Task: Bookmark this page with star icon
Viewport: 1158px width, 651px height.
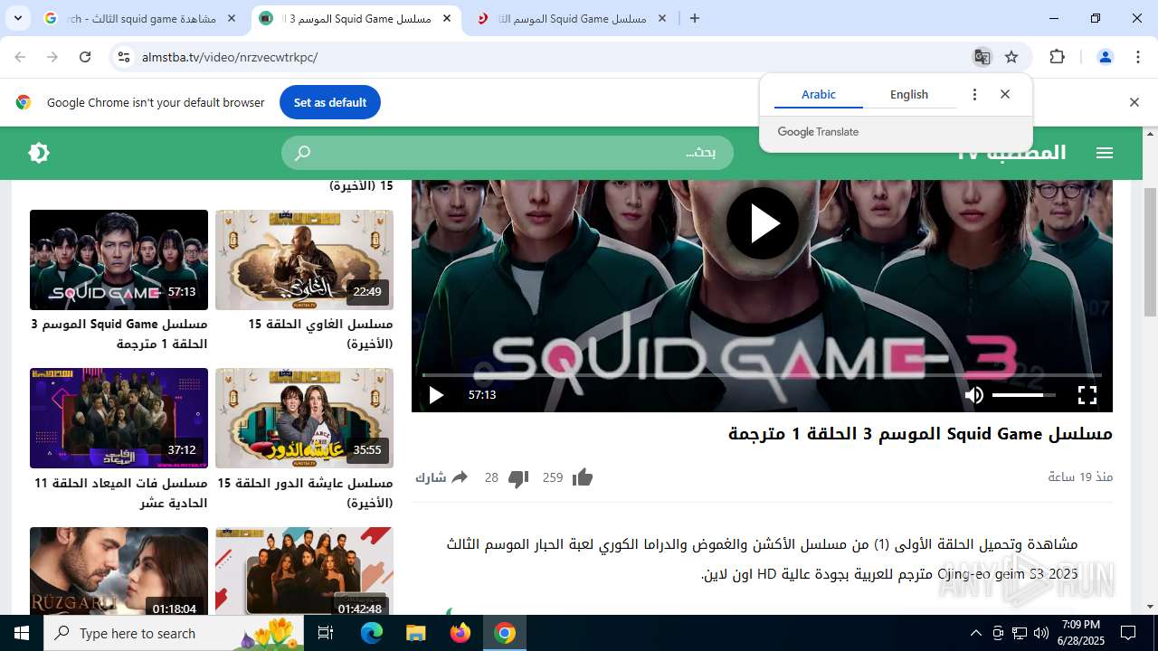Action: tap(1011, 57)
